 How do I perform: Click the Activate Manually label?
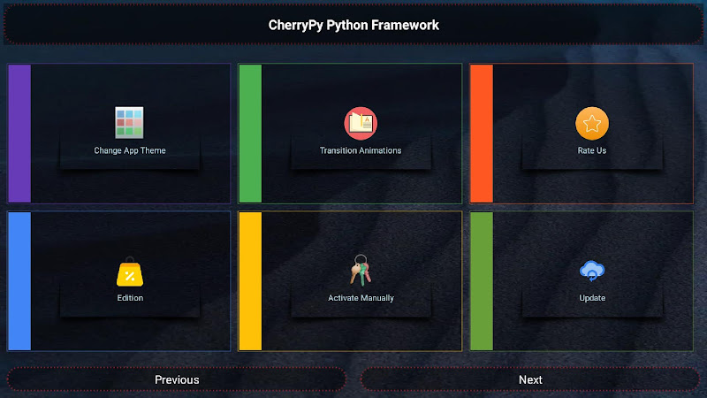(x=361, y=298)
